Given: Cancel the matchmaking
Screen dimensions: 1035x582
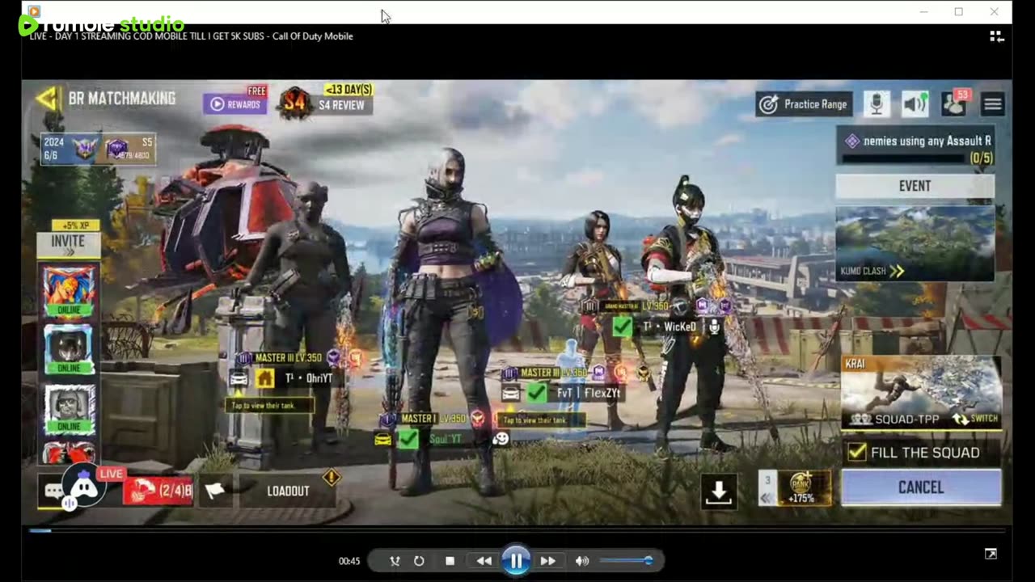Looking at the screenshot, I should 921,487.
